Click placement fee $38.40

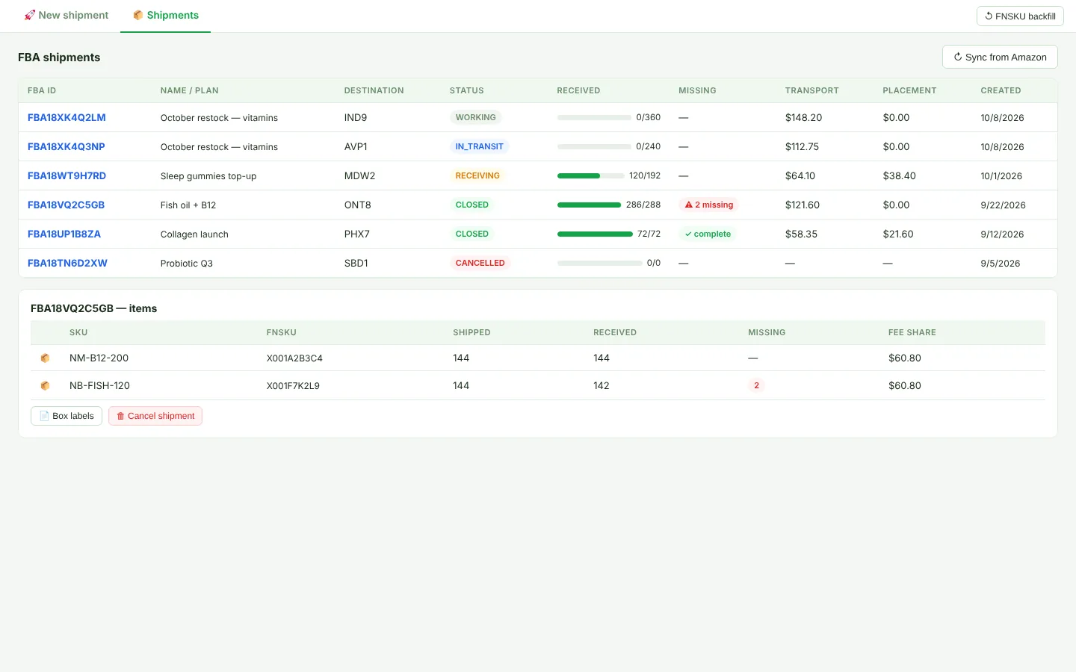pos(899,175)
